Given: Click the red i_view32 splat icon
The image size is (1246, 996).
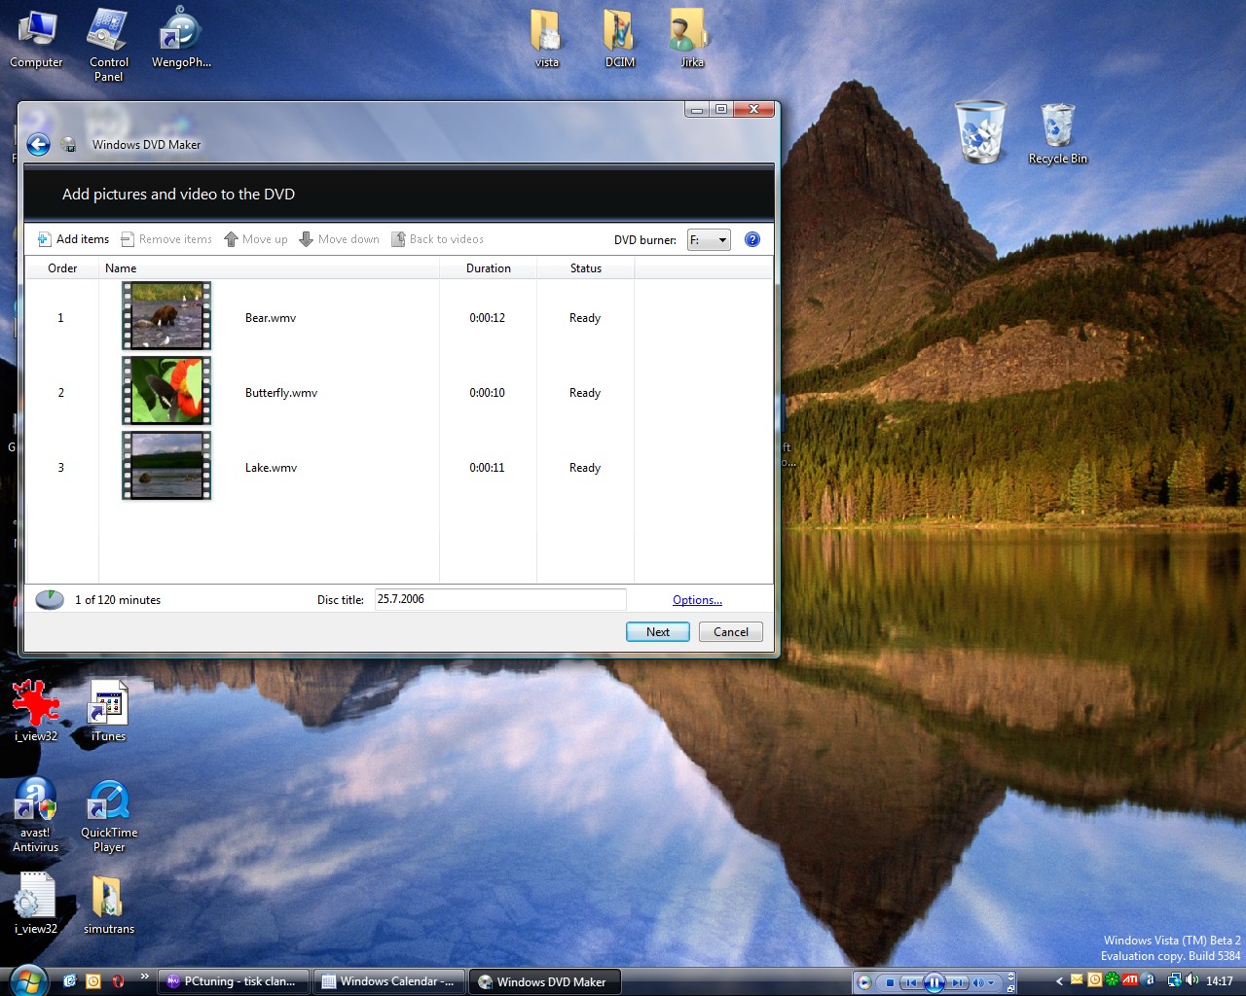Looking at the screenshot, I should point(36,711).
